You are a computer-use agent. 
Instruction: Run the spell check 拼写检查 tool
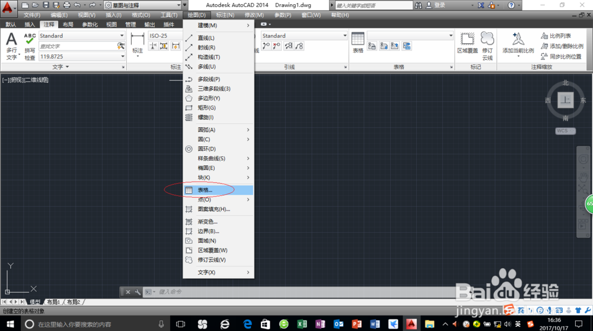tap(30, 46)
